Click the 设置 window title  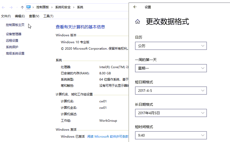coord(148,7)
